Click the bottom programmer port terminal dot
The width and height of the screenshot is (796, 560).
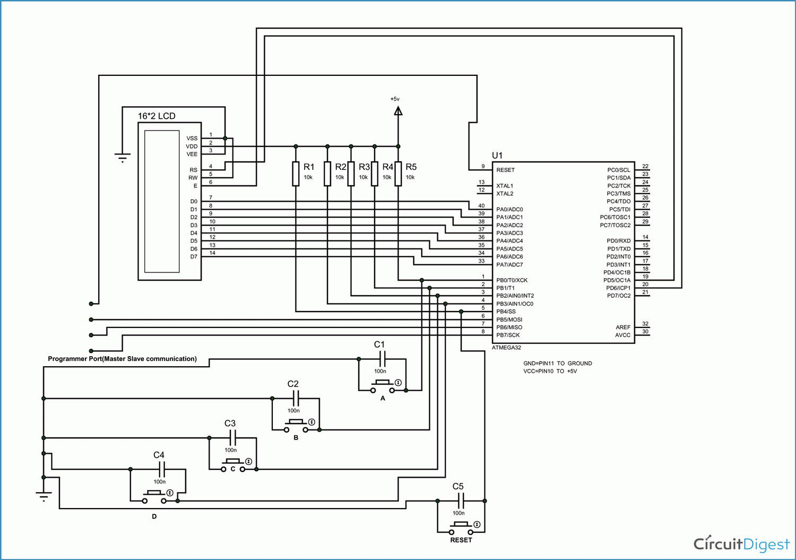(91, 351)
